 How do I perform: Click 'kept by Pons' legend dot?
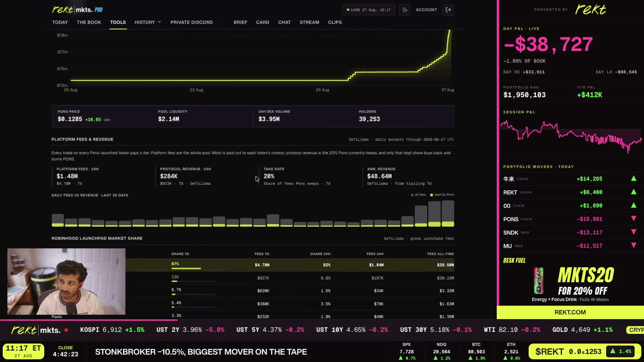pos(432,195)
